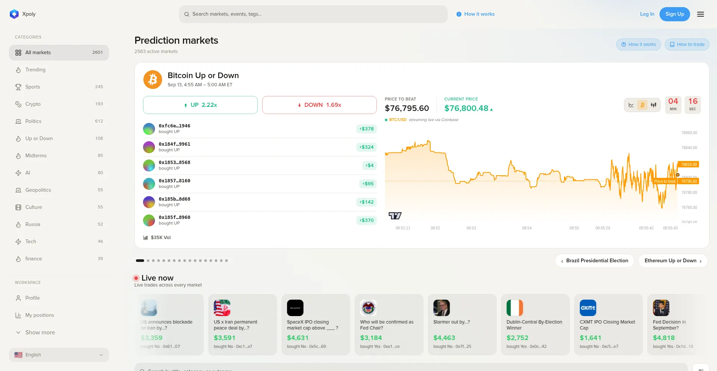Click avatar of trader 0x1853…8568
The image size is (717, 371).
(x=149, y=166)
